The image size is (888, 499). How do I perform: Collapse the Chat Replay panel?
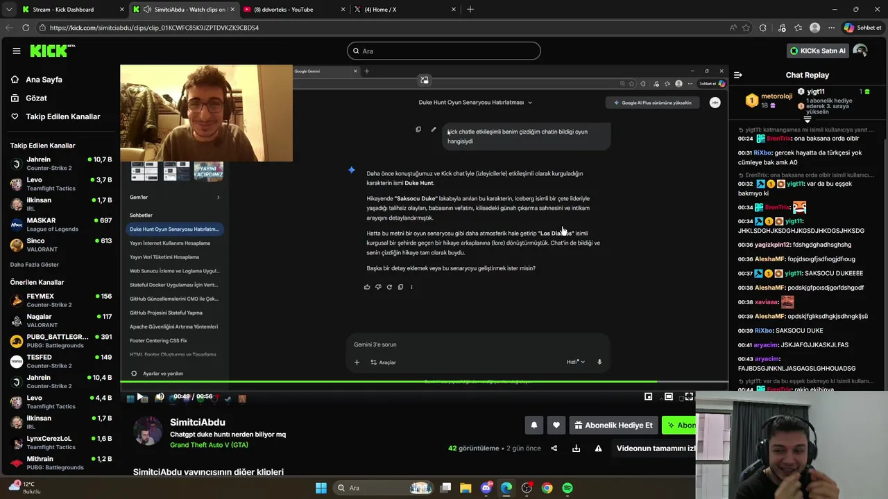[738, 75]
